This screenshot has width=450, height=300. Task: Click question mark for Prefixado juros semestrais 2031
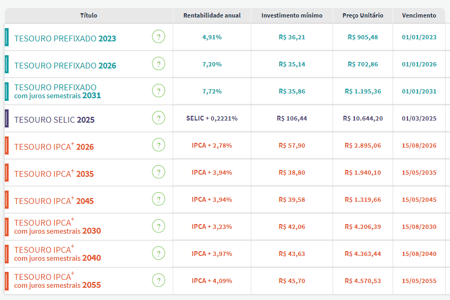pos(158,91)
